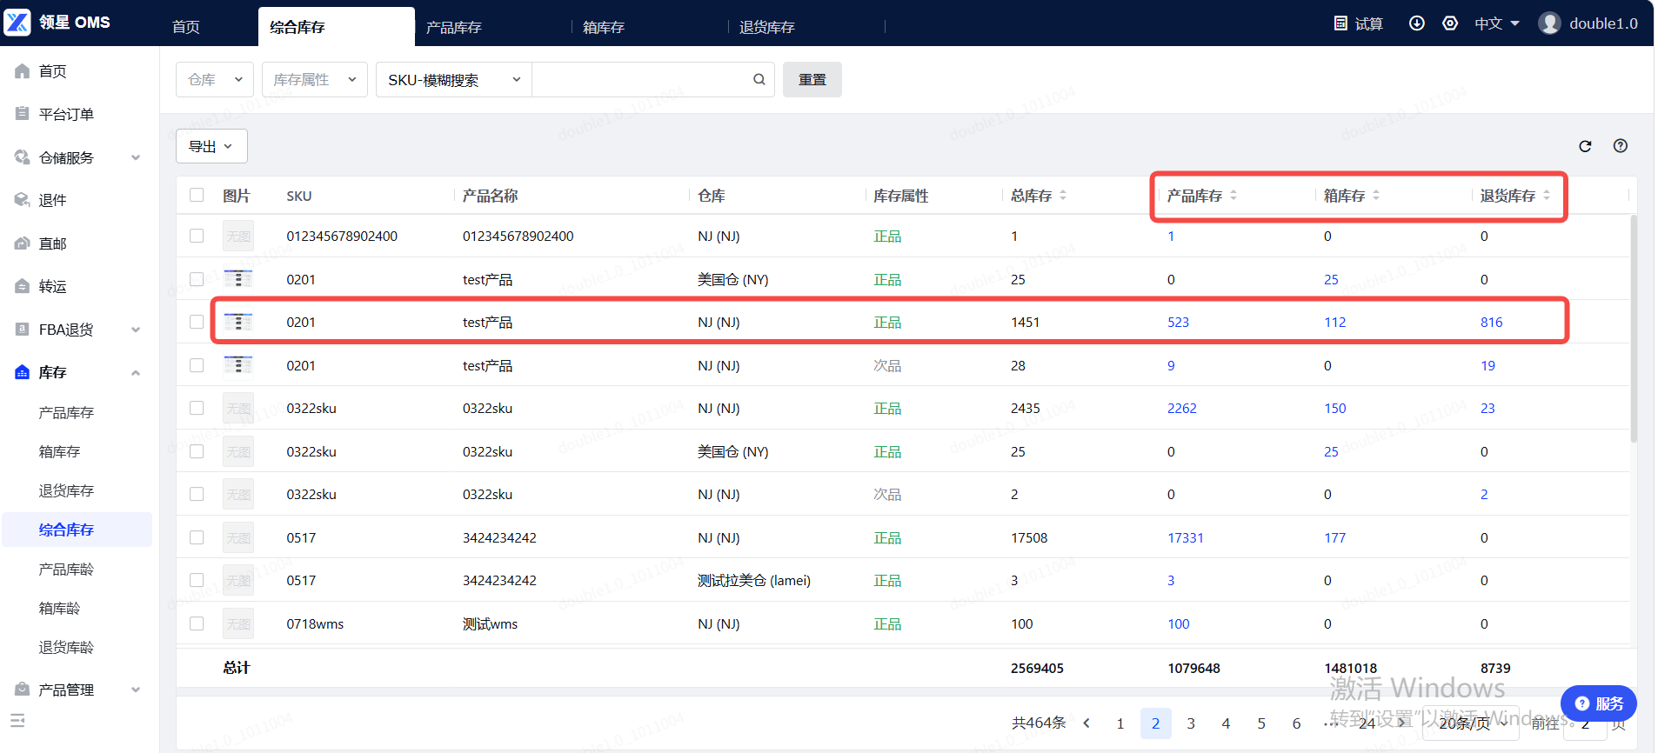Switch to the 退货库存 top tab
1658x753 pixels.
point(766,27)
